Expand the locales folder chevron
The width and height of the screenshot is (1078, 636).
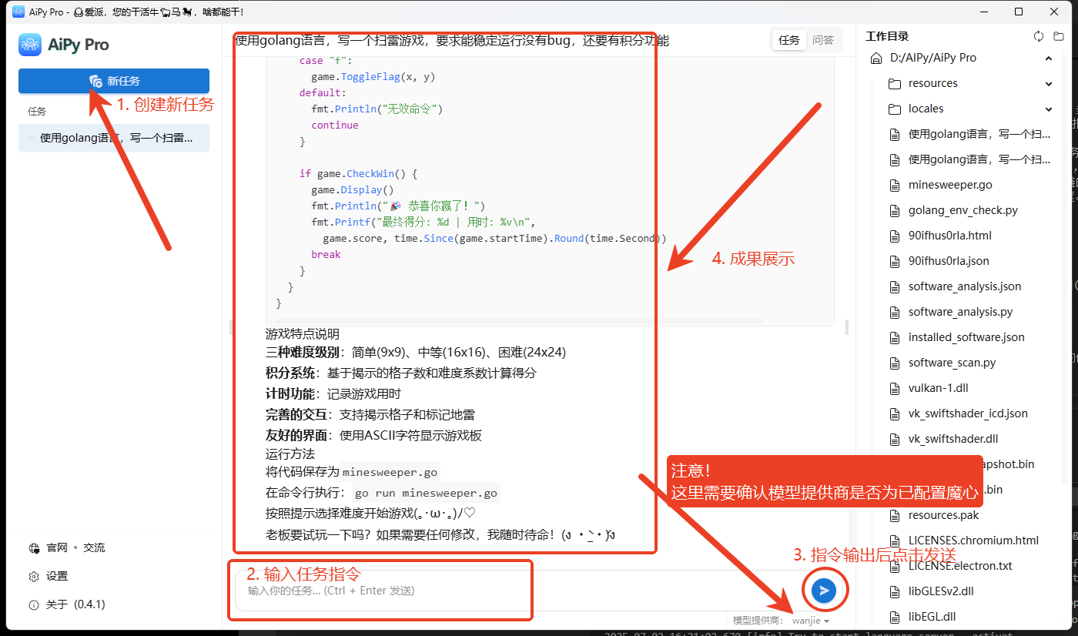(x=1049, y=109)
